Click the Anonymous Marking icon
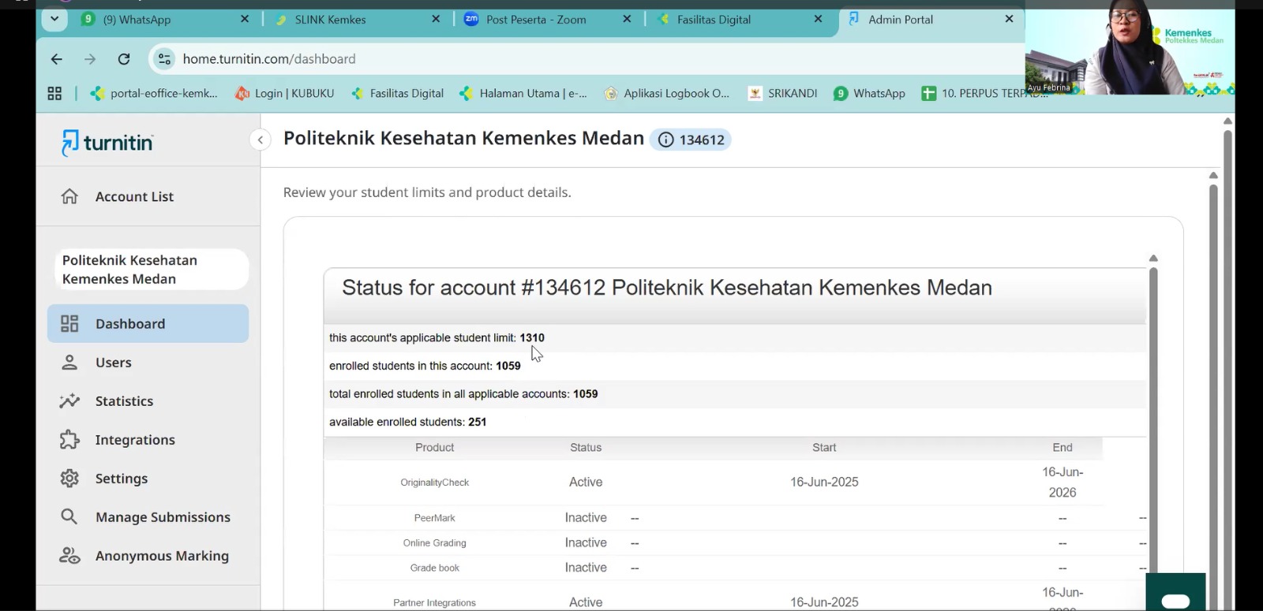This screenshot has width=1263, height=611. 69,556
